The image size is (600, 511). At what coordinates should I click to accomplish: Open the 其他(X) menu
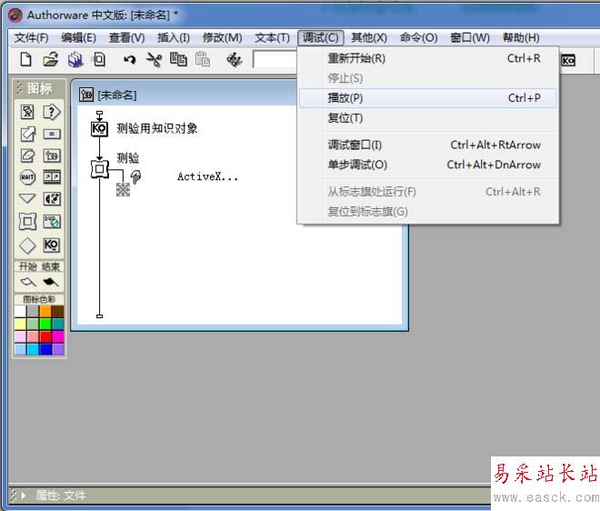pyautogui.click(x=369, y=38)
